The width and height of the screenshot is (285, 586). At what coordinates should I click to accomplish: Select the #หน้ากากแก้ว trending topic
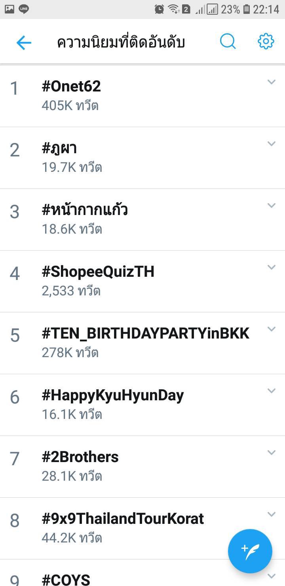point(85,210)
